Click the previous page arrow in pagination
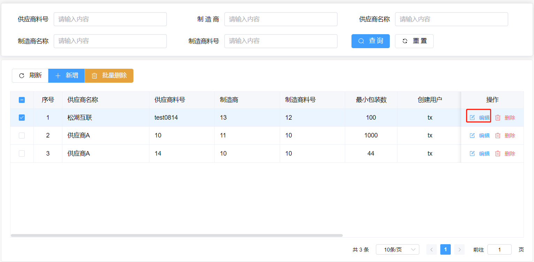 [432, 249]
